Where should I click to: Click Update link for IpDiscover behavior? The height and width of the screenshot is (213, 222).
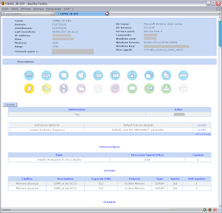tap(201, 125)
